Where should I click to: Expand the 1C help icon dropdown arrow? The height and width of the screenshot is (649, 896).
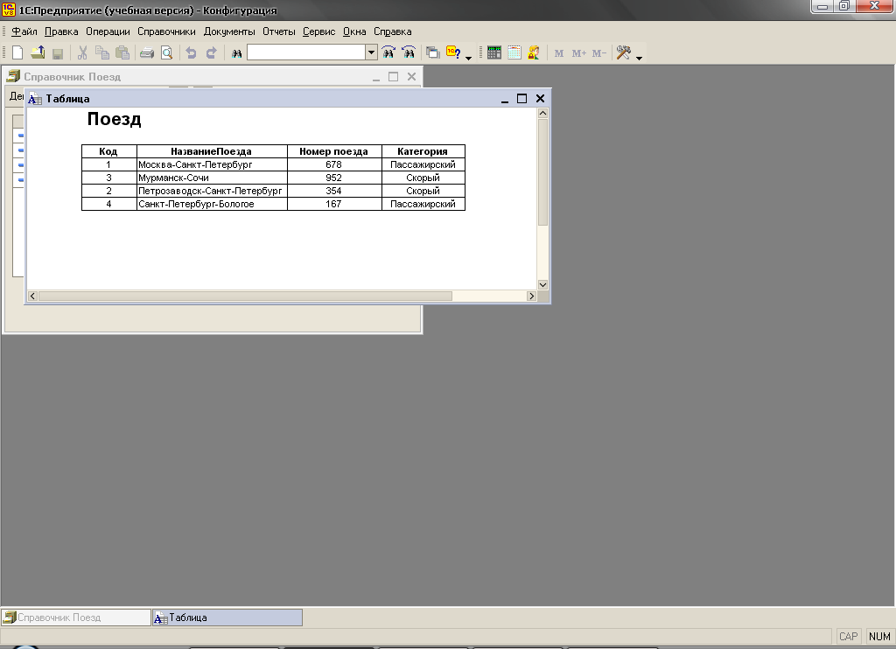(x=468, y=58)
